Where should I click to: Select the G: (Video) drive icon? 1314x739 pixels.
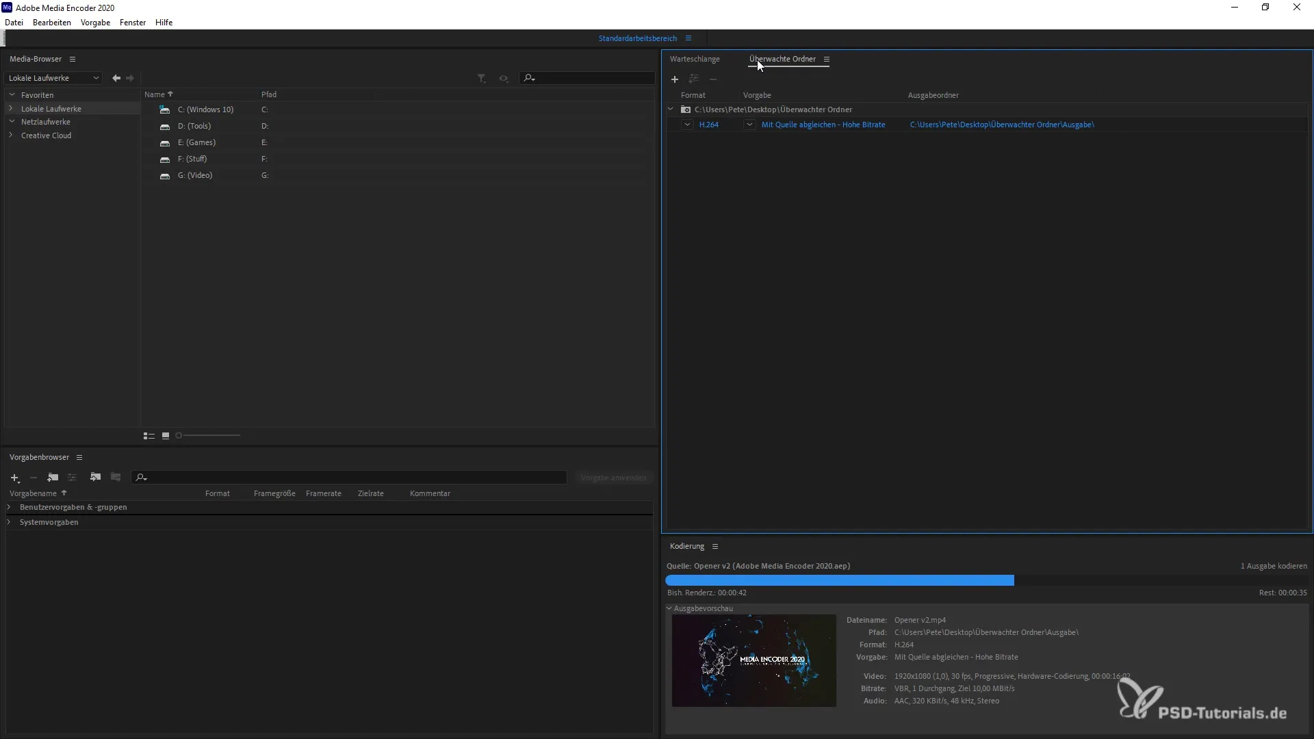point(164,176)
